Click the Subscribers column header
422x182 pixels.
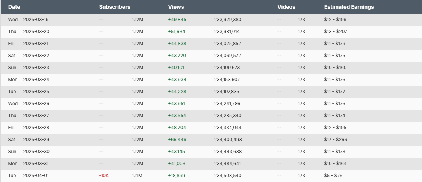point(115,7)
